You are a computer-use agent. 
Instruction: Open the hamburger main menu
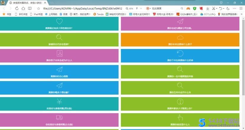pyautogui.click(x=241, y=9)
